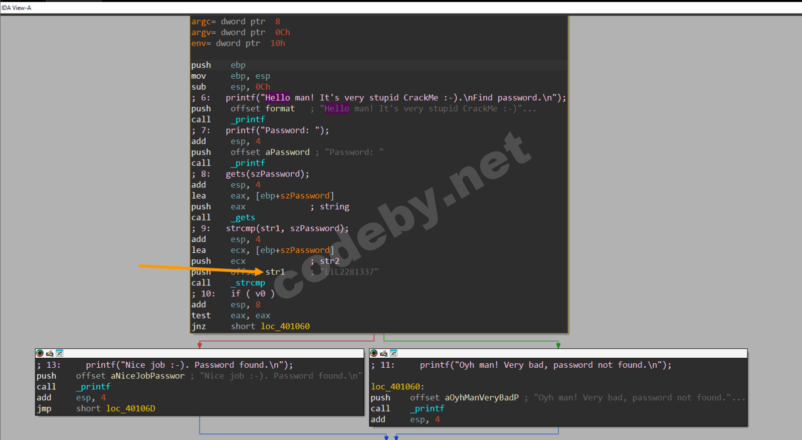Click the line 13 printf Nice job comment

[165, 365]
